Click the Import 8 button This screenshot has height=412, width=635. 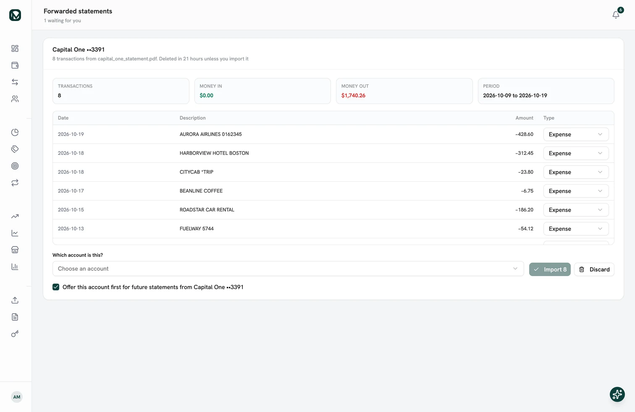pos(550,269)
